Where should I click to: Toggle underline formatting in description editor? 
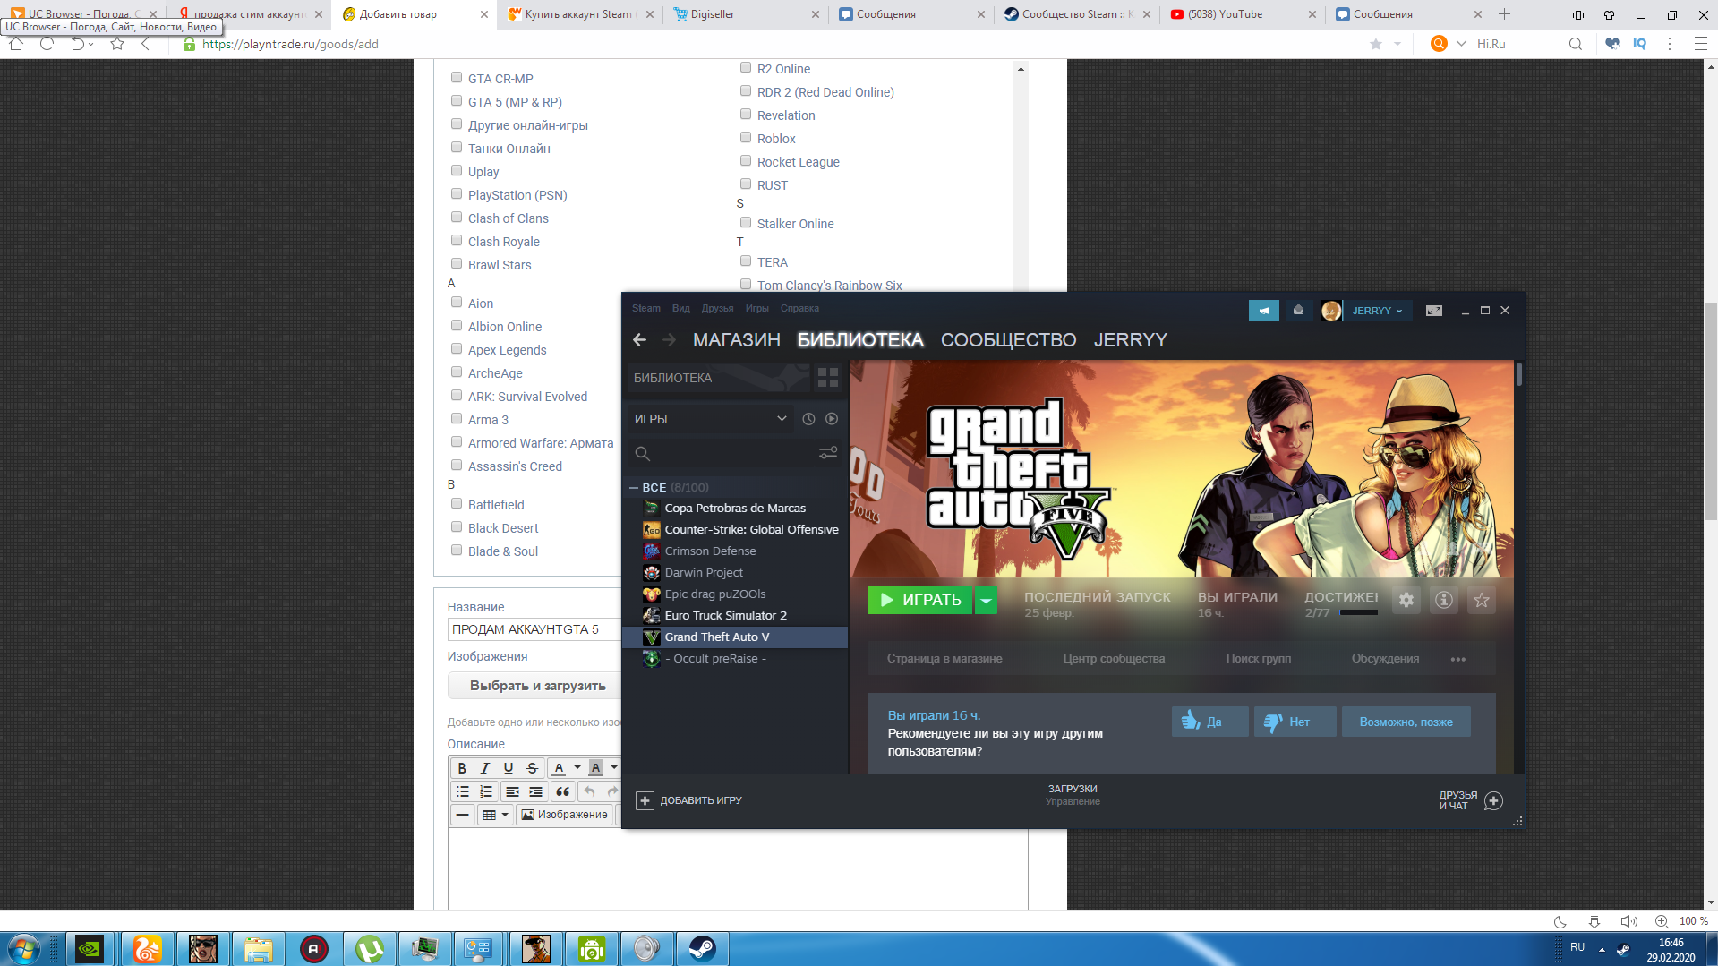tap(509, 767)
